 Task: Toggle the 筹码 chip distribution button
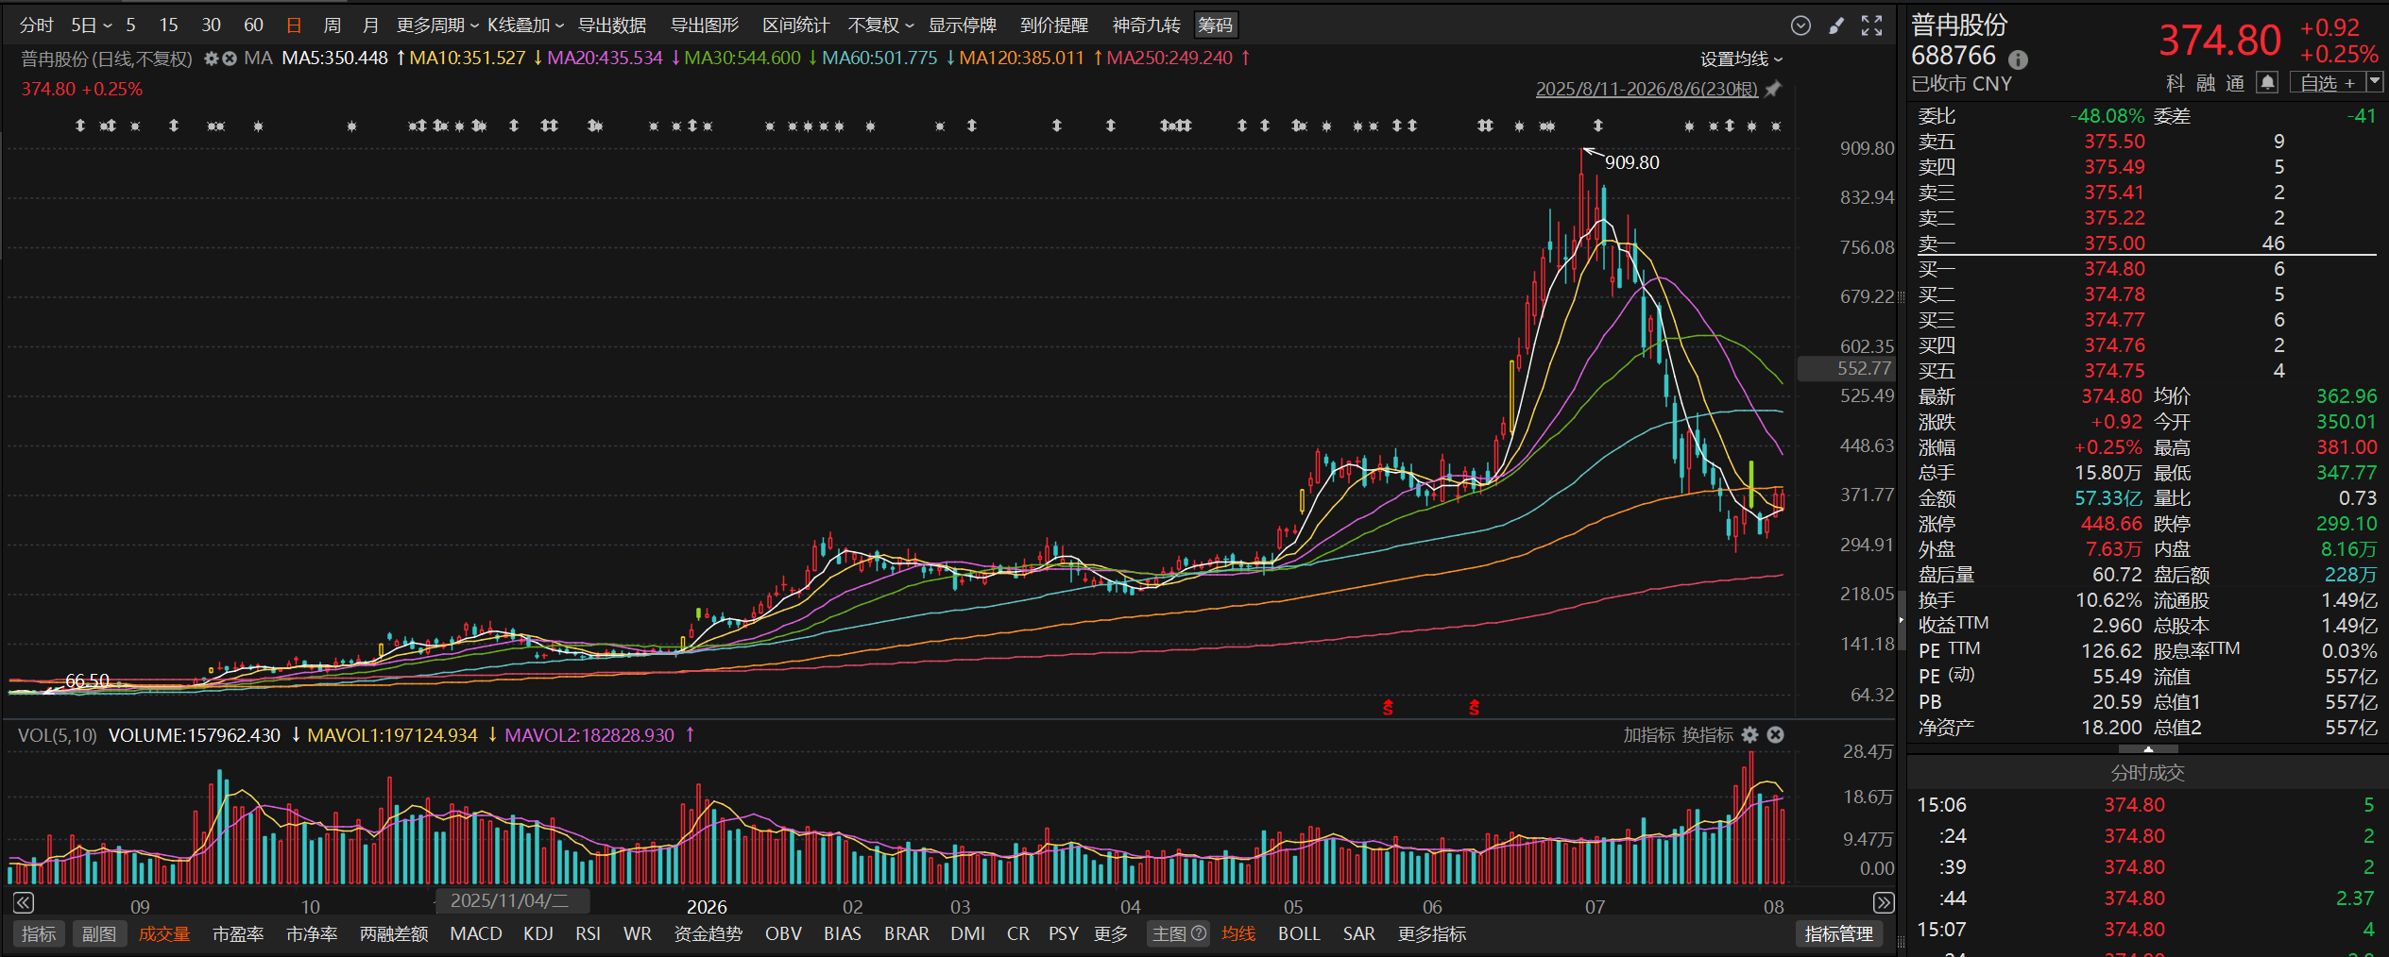click(x=1215, y=25)
